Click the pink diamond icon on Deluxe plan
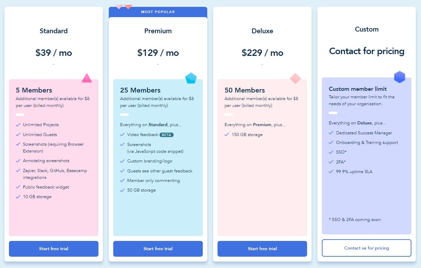This screenshot has width=421, height=268. [295, 78]
